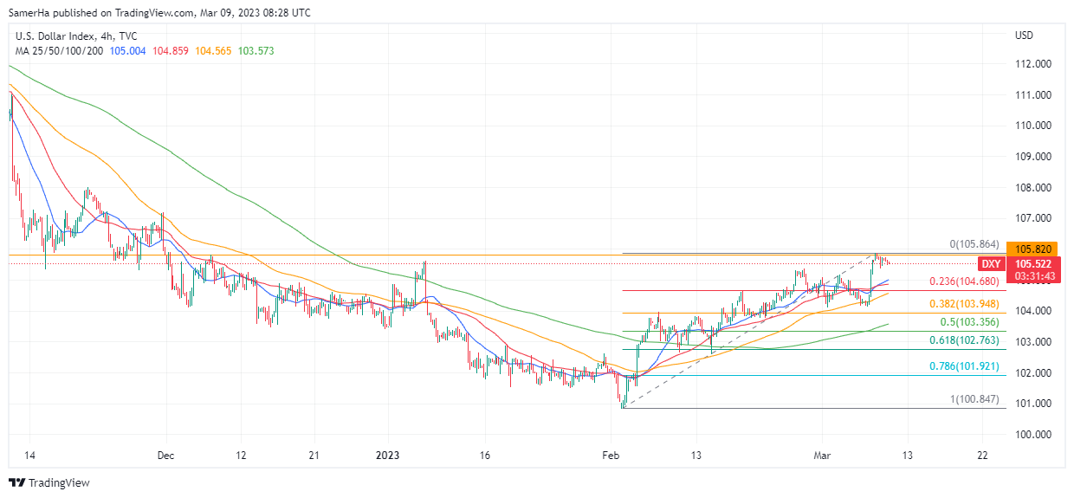Click the 0.786(101.921) Fibonacci level label
Image resolution: width=1074 pixels, height=498 pixels.
click(964, 366)
